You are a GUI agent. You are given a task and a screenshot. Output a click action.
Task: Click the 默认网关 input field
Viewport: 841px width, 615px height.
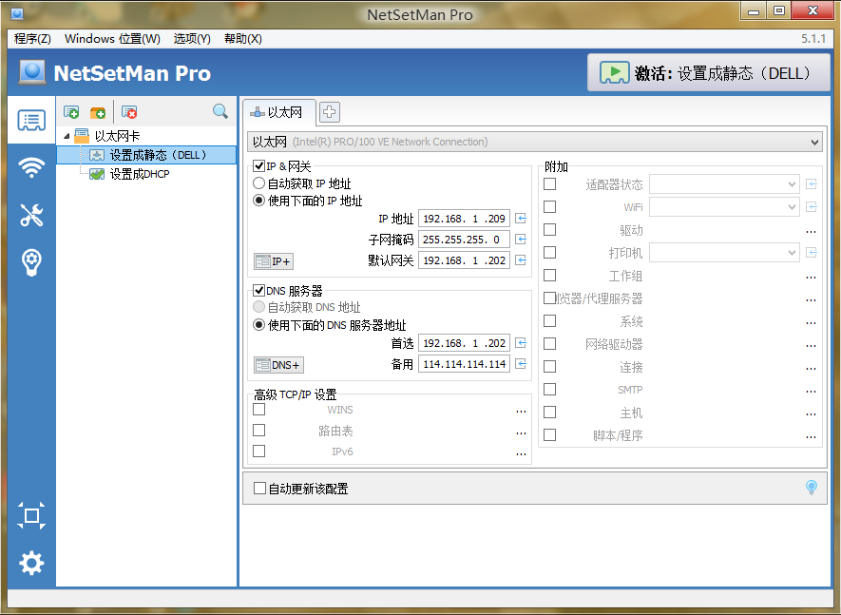coord(464,260)
